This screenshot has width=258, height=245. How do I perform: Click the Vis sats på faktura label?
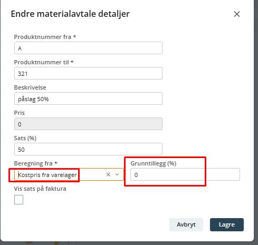point(40,189)
